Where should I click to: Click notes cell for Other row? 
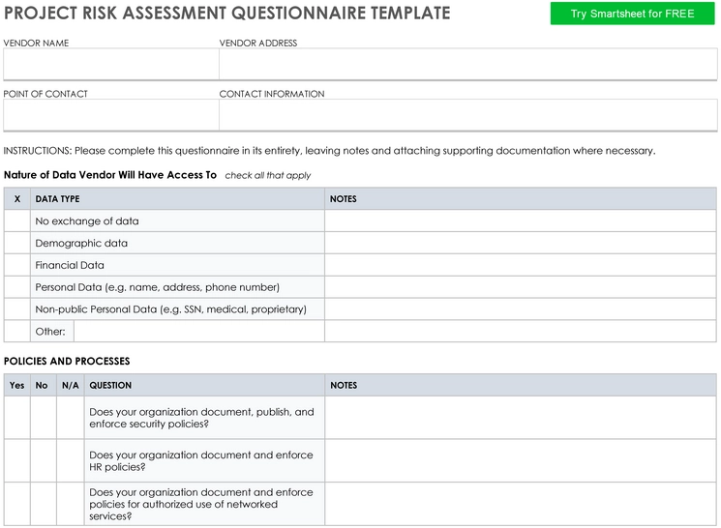click(x=521, y=332)
